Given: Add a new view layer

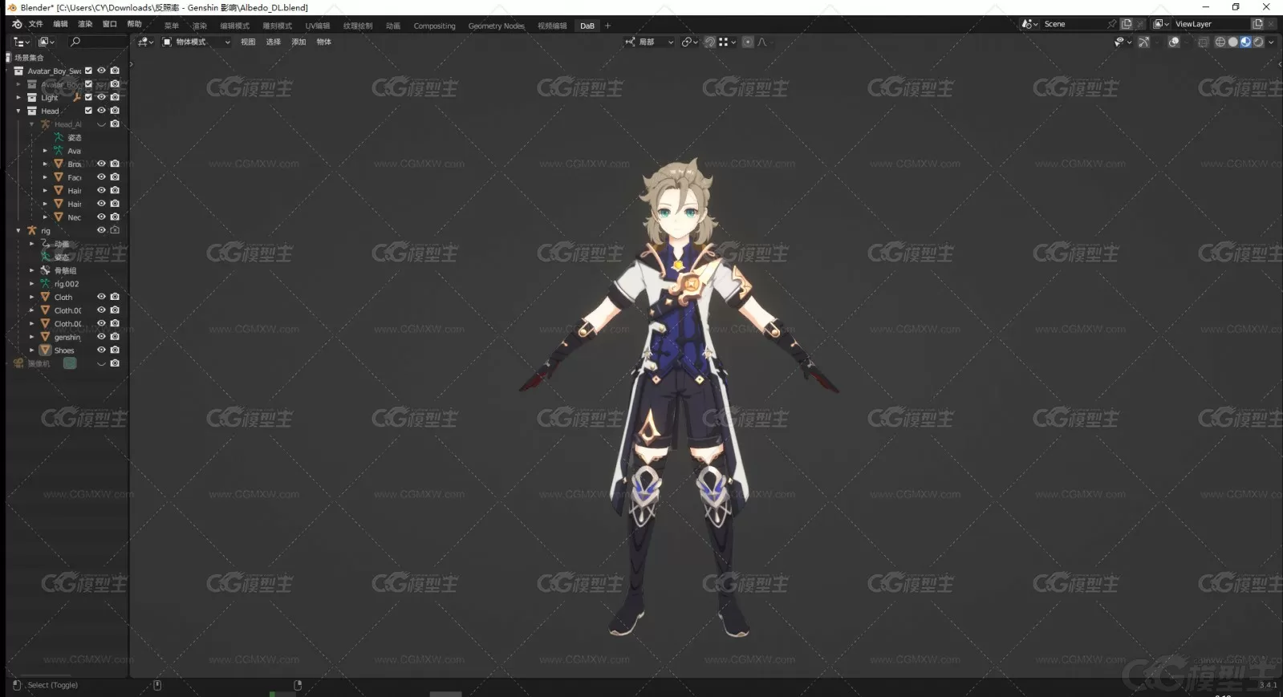Looking at the screenshot, I should [1257, 24].
